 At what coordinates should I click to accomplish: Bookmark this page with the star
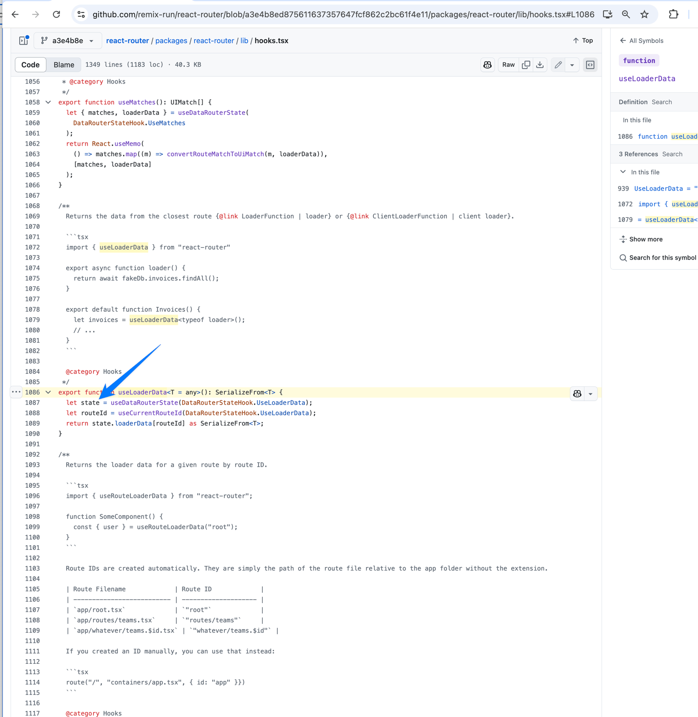(x=645, y=15)
